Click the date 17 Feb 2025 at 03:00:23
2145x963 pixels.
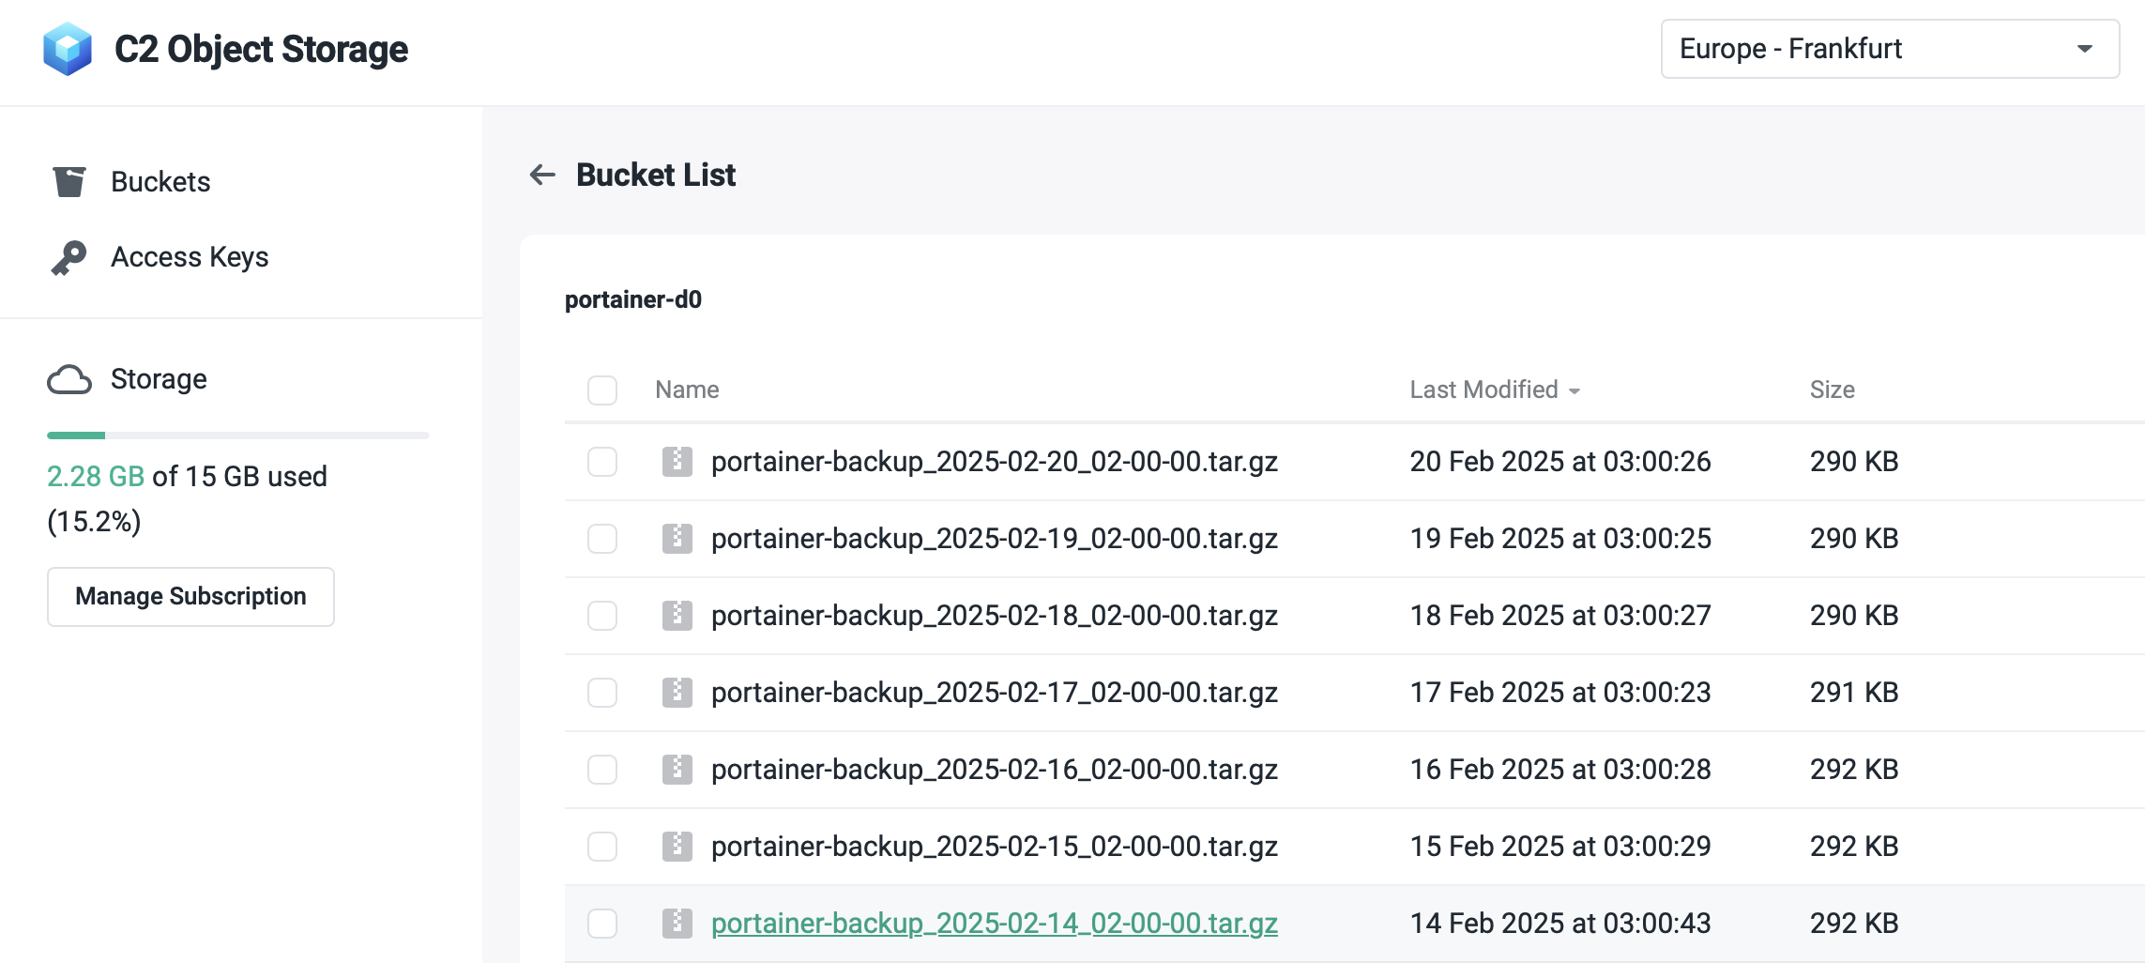tap(1559, 693)
